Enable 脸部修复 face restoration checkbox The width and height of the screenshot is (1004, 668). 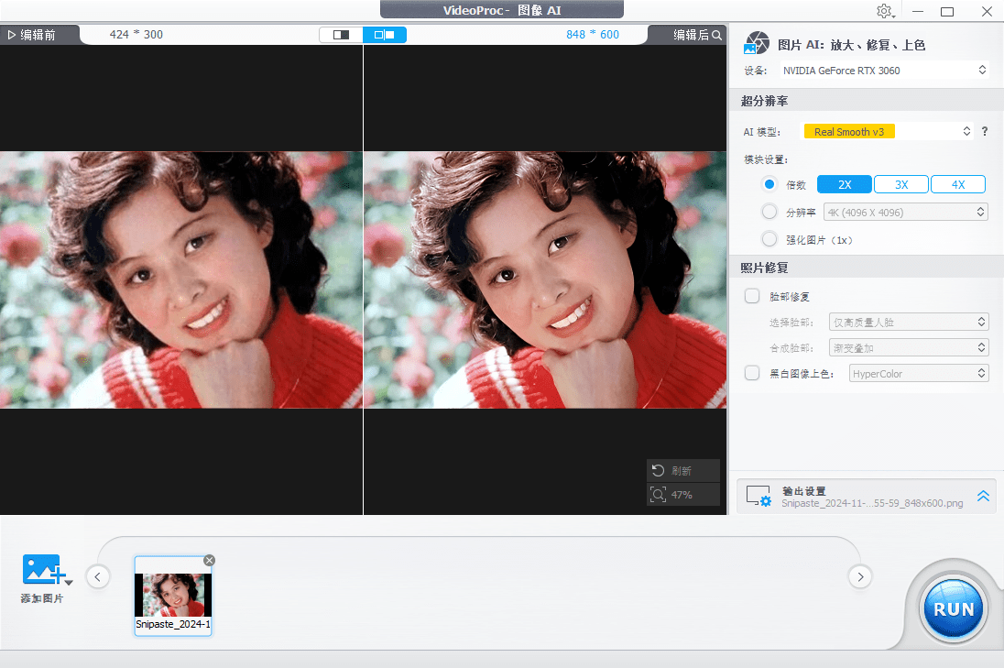click(751, 296)
